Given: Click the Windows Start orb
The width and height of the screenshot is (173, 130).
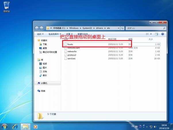Looking at the screenshot, I should pos(5,126).
